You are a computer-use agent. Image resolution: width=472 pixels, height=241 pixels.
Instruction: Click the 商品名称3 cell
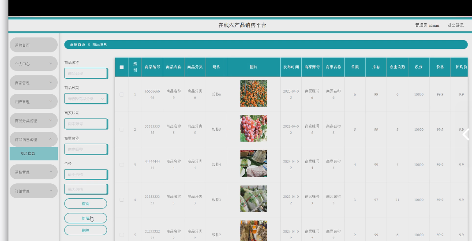coord(174,200)
